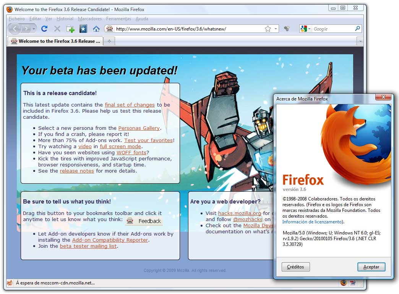Open the back/forward history dropdown arrow

pos(34,29)
